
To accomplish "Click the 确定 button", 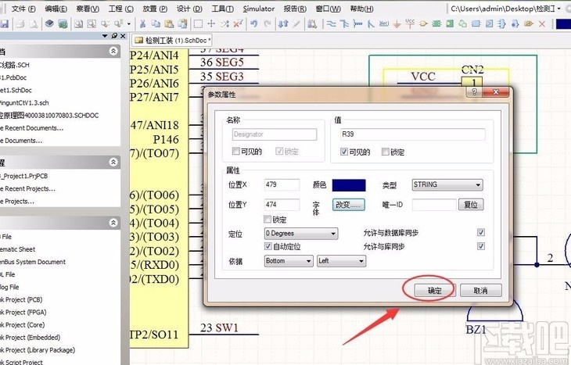I will click(434, 291).
